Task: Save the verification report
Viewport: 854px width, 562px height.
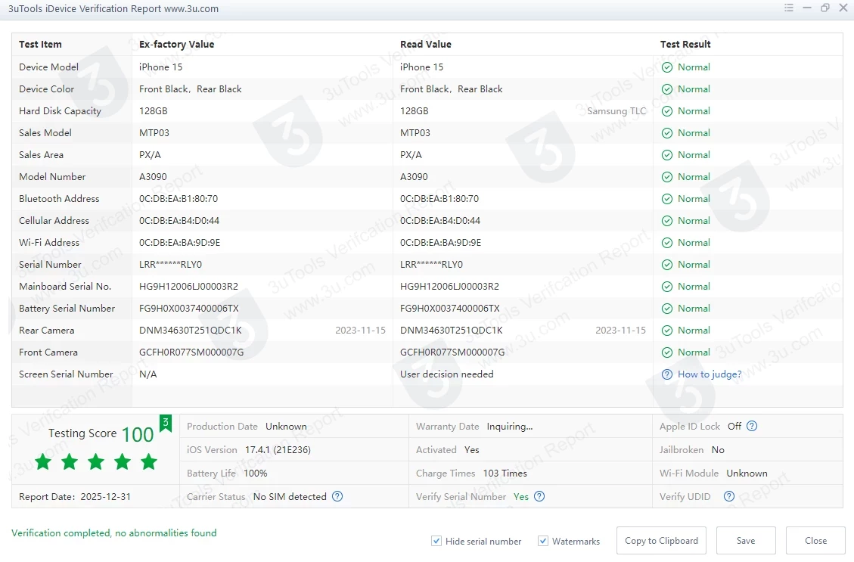Action: tap(746, 541)
